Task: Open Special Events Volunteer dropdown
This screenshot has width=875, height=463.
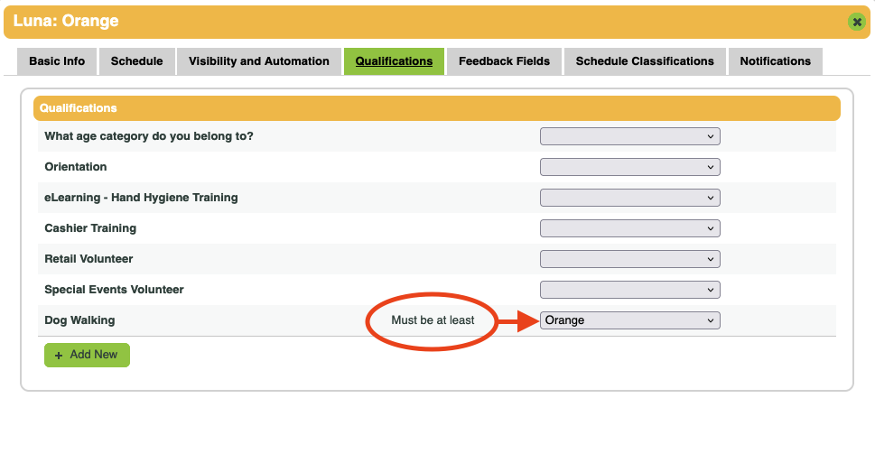Action: (629, 290)
